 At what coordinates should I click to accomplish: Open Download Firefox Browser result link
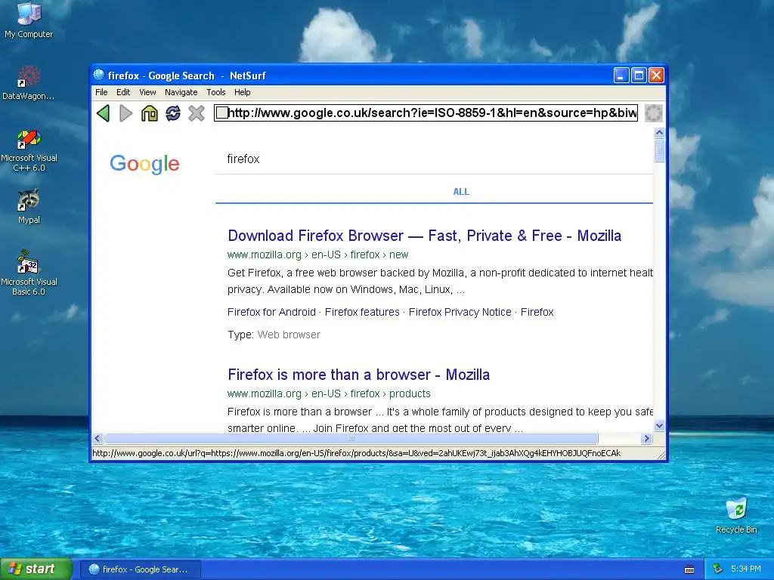point(424,236)
